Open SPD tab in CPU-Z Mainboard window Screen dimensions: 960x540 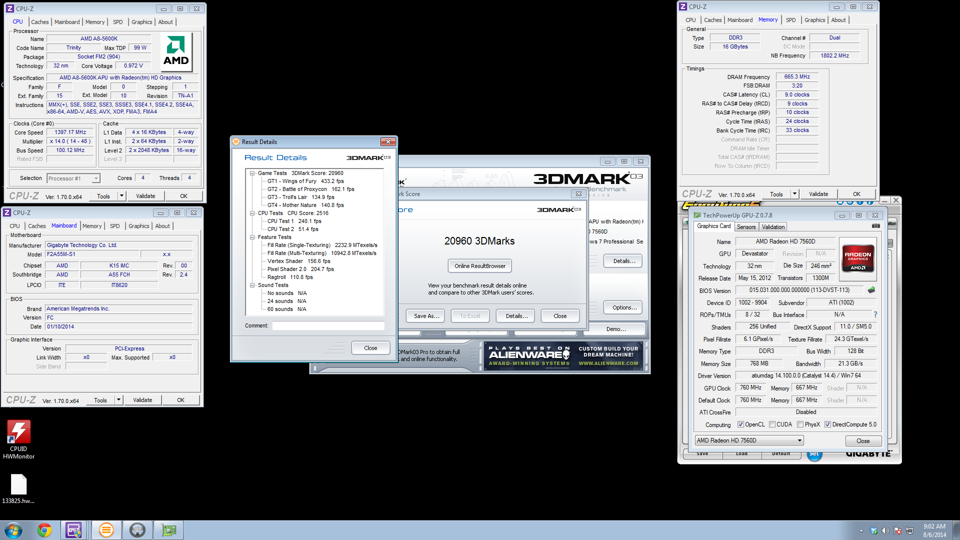click(x=114, y=226)
